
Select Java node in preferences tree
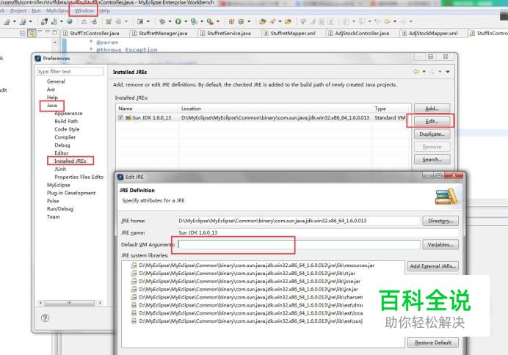[x=52, y=105]
